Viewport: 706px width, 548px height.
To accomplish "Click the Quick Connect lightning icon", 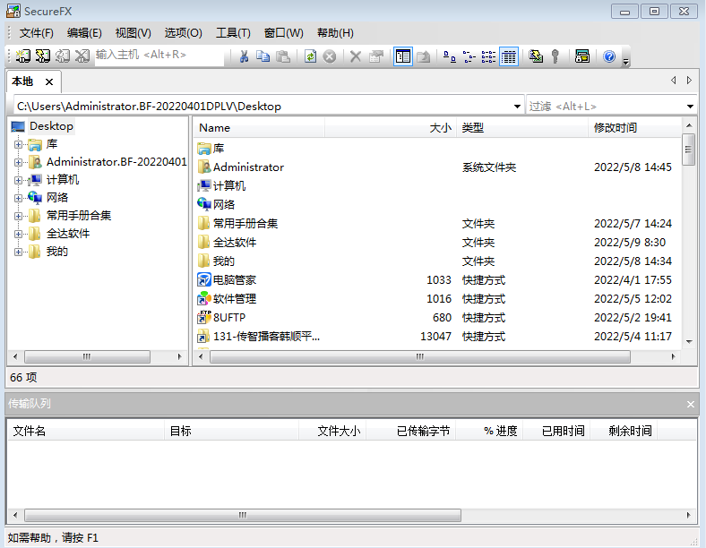I will pyautogui.click(x=43, y=56).
